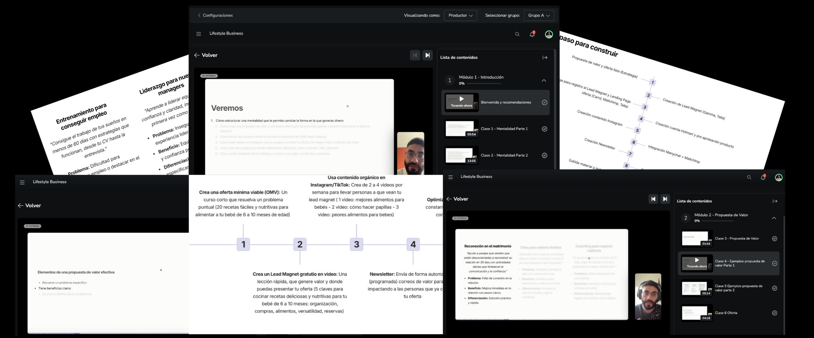This screenshot has height=338, width=814.
Task: Mark Clase 6 Oferta as completed
Action: coord(775,313)
